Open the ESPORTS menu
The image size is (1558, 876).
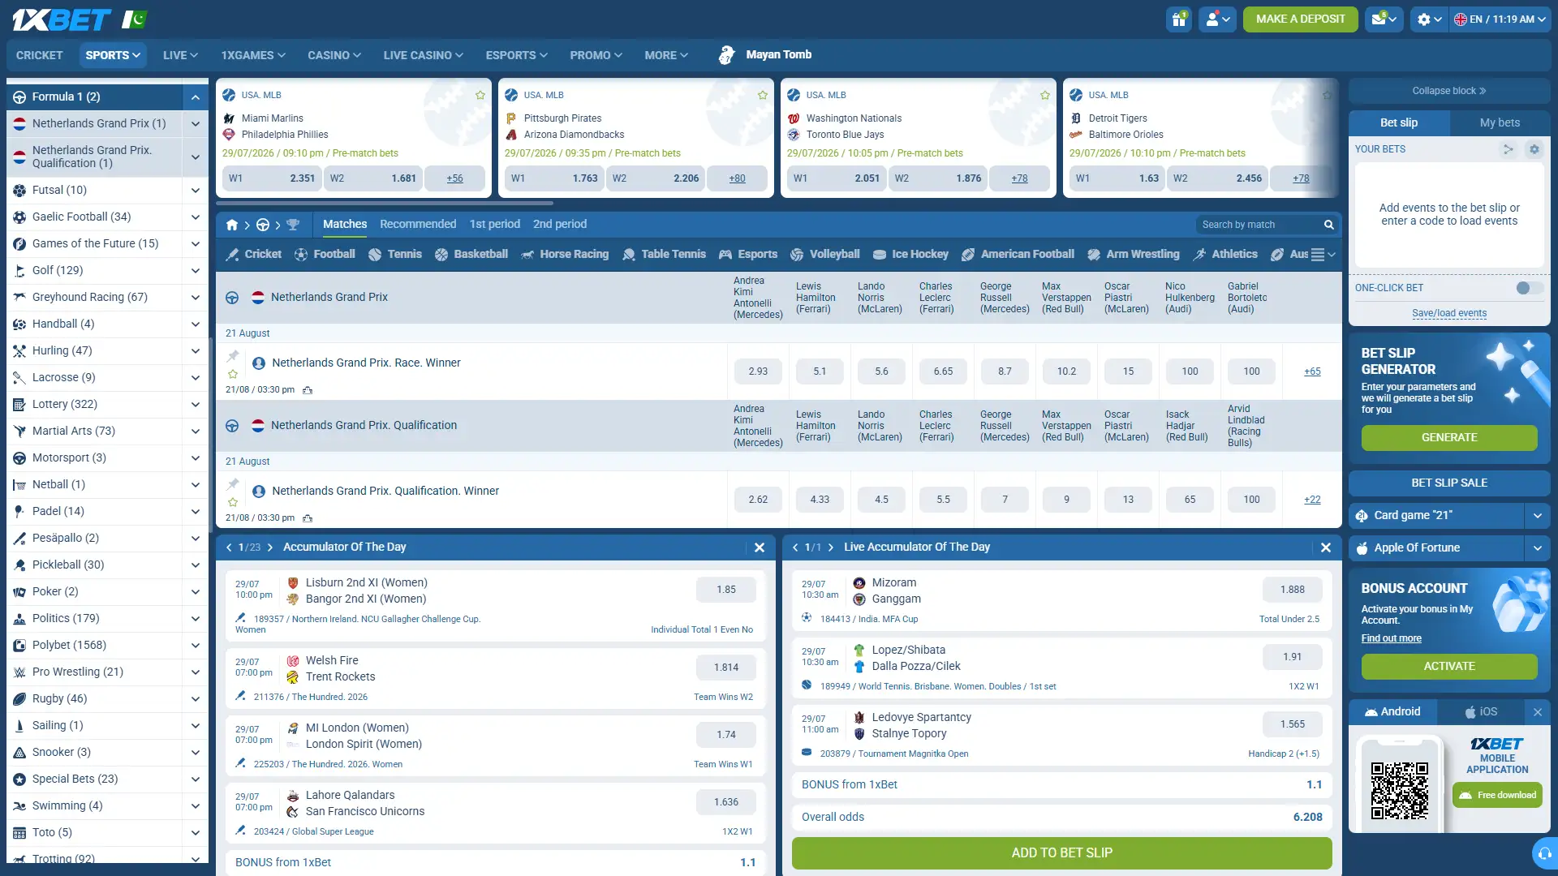pos(516,55)
